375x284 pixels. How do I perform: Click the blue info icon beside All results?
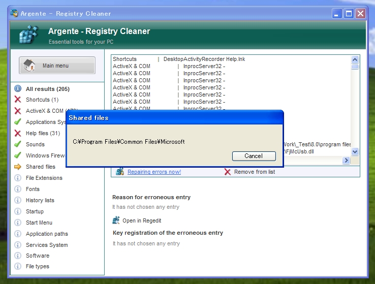point(18,89)
